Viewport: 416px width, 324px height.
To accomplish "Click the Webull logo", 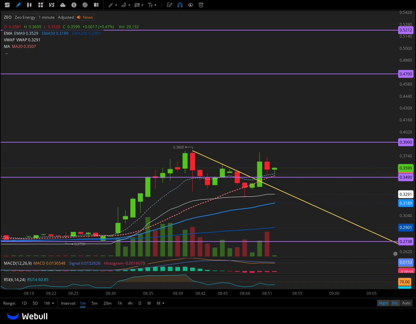I will (27, 316).
